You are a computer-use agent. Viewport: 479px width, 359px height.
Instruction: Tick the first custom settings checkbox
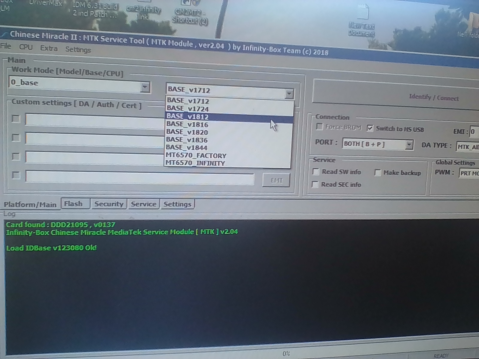pos(16,118)
